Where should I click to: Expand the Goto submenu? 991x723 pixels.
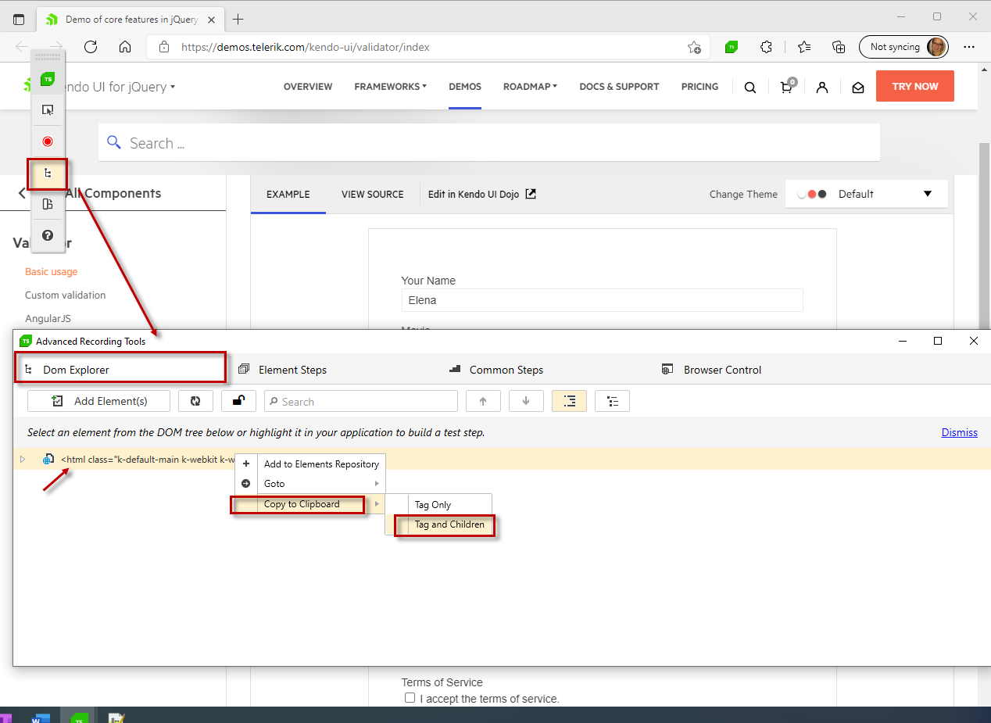pyautogui.click(x=320, y=484)
